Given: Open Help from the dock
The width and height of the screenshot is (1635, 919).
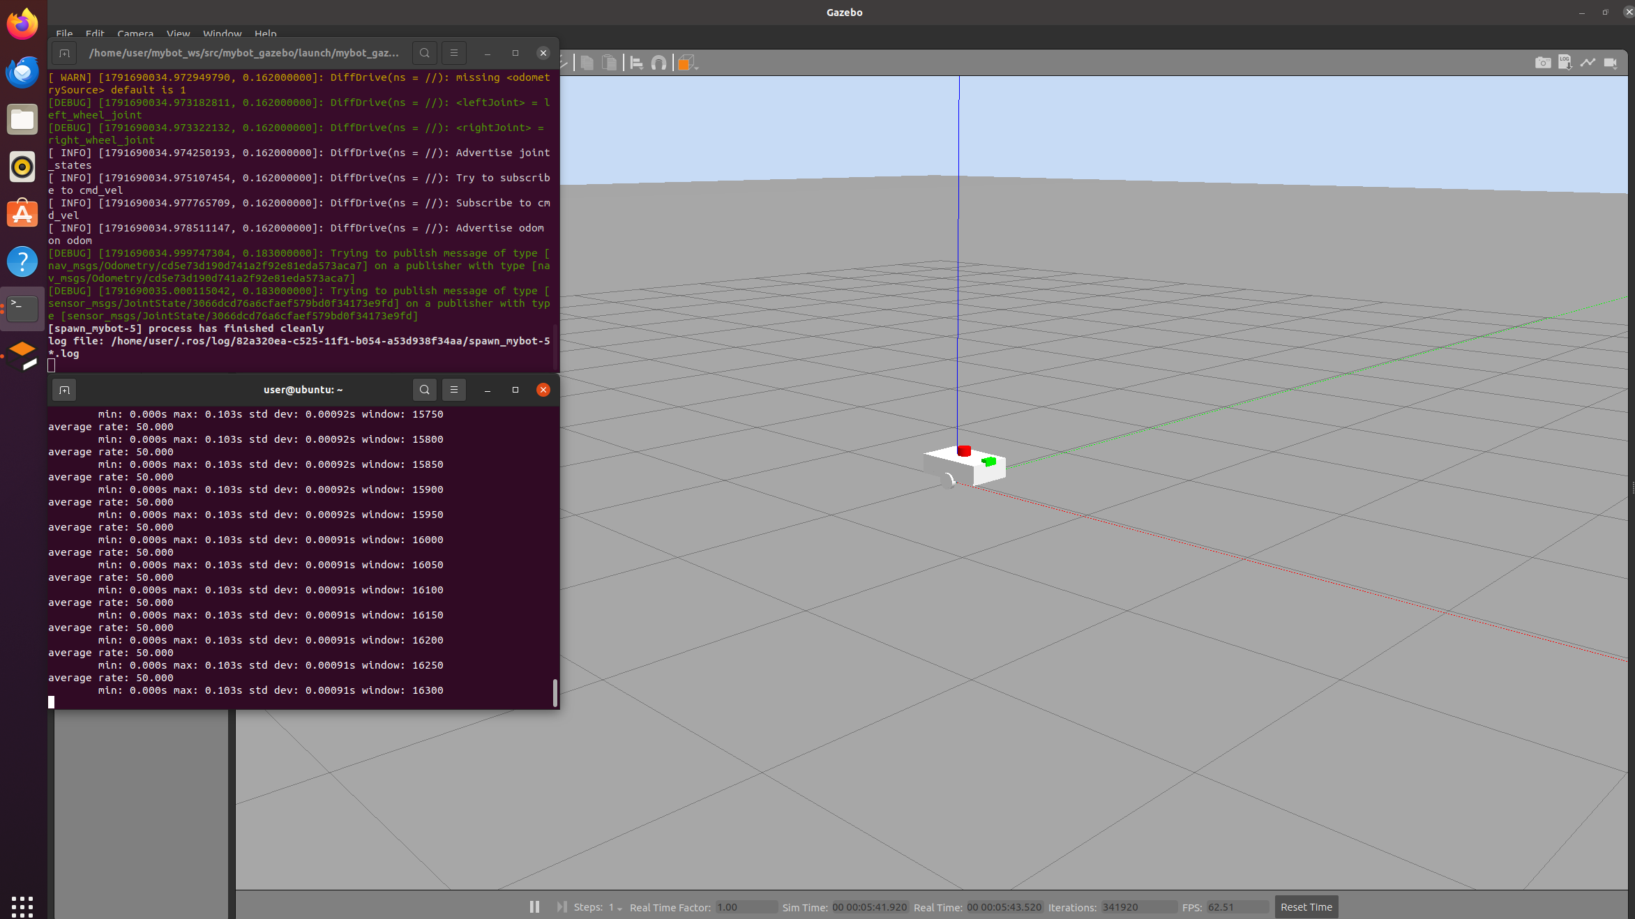Looking at the screenshot, I should [x=22, y=261].
